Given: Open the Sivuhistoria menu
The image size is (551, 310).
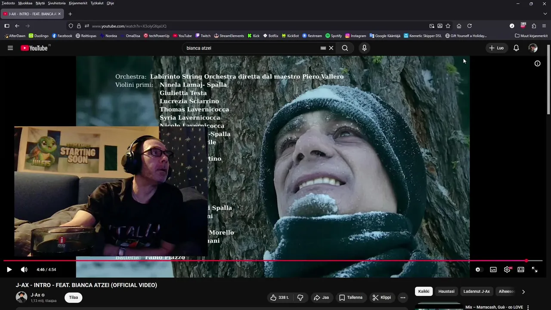Looking at the screenshot, I should pos(57,3).
